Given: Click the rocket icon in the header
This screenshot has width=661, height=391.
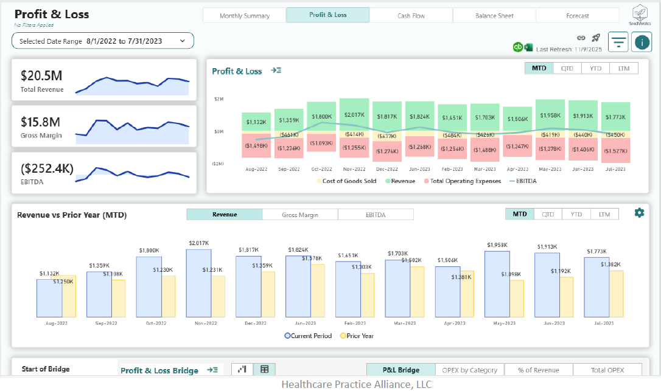Looking at the screenshot, I should click(x=594, y=38).
